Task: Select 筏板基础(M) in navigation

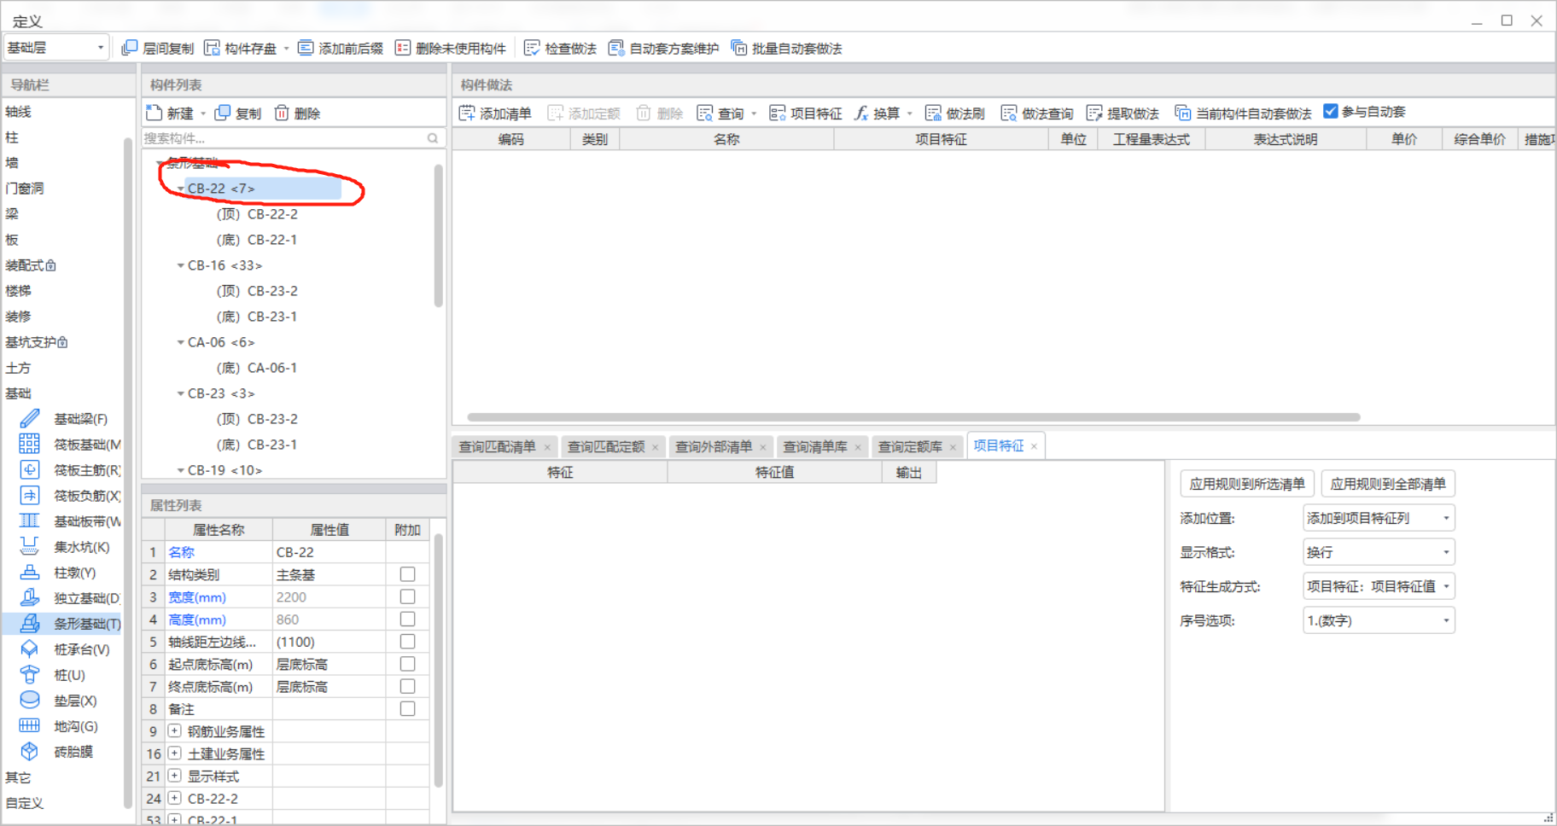Action: [70, 445]
